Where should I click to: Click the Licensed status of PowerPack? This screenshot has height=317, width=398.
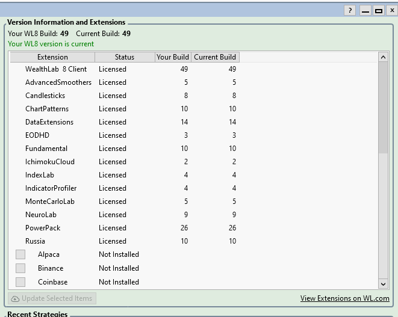pos(113,228)
